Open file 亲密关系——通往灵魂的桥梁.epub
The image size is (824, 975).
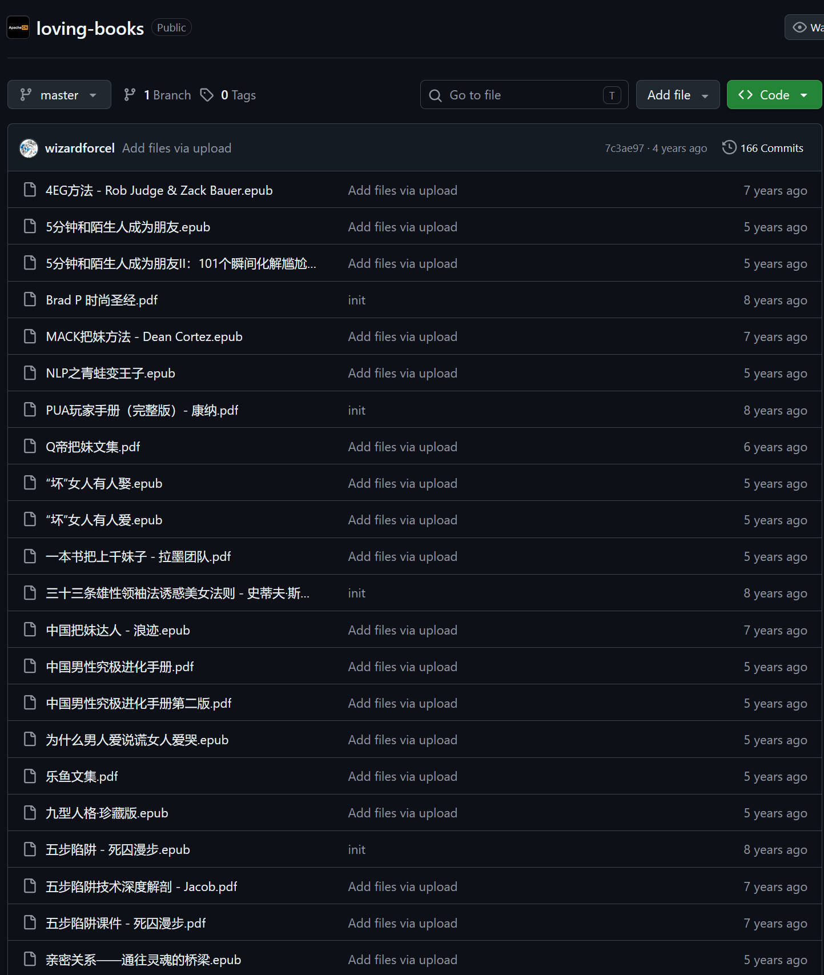point(143,960)
